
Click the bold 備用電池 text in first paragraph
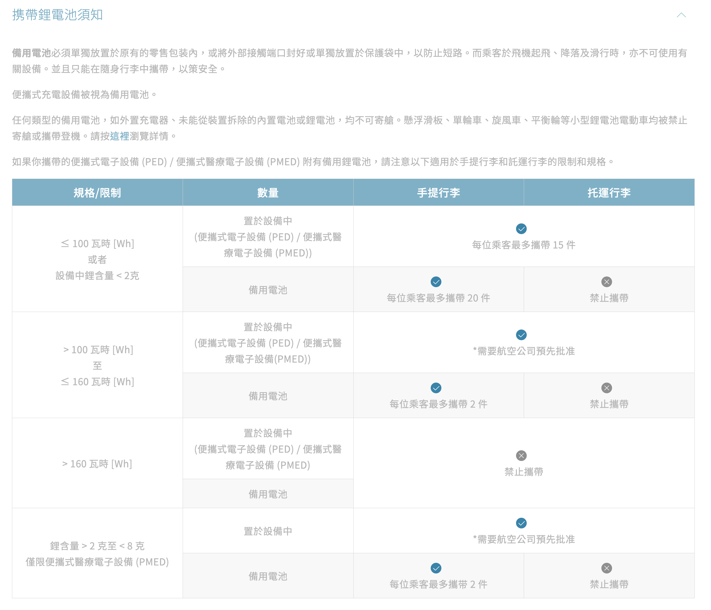(x=31, y=53)
